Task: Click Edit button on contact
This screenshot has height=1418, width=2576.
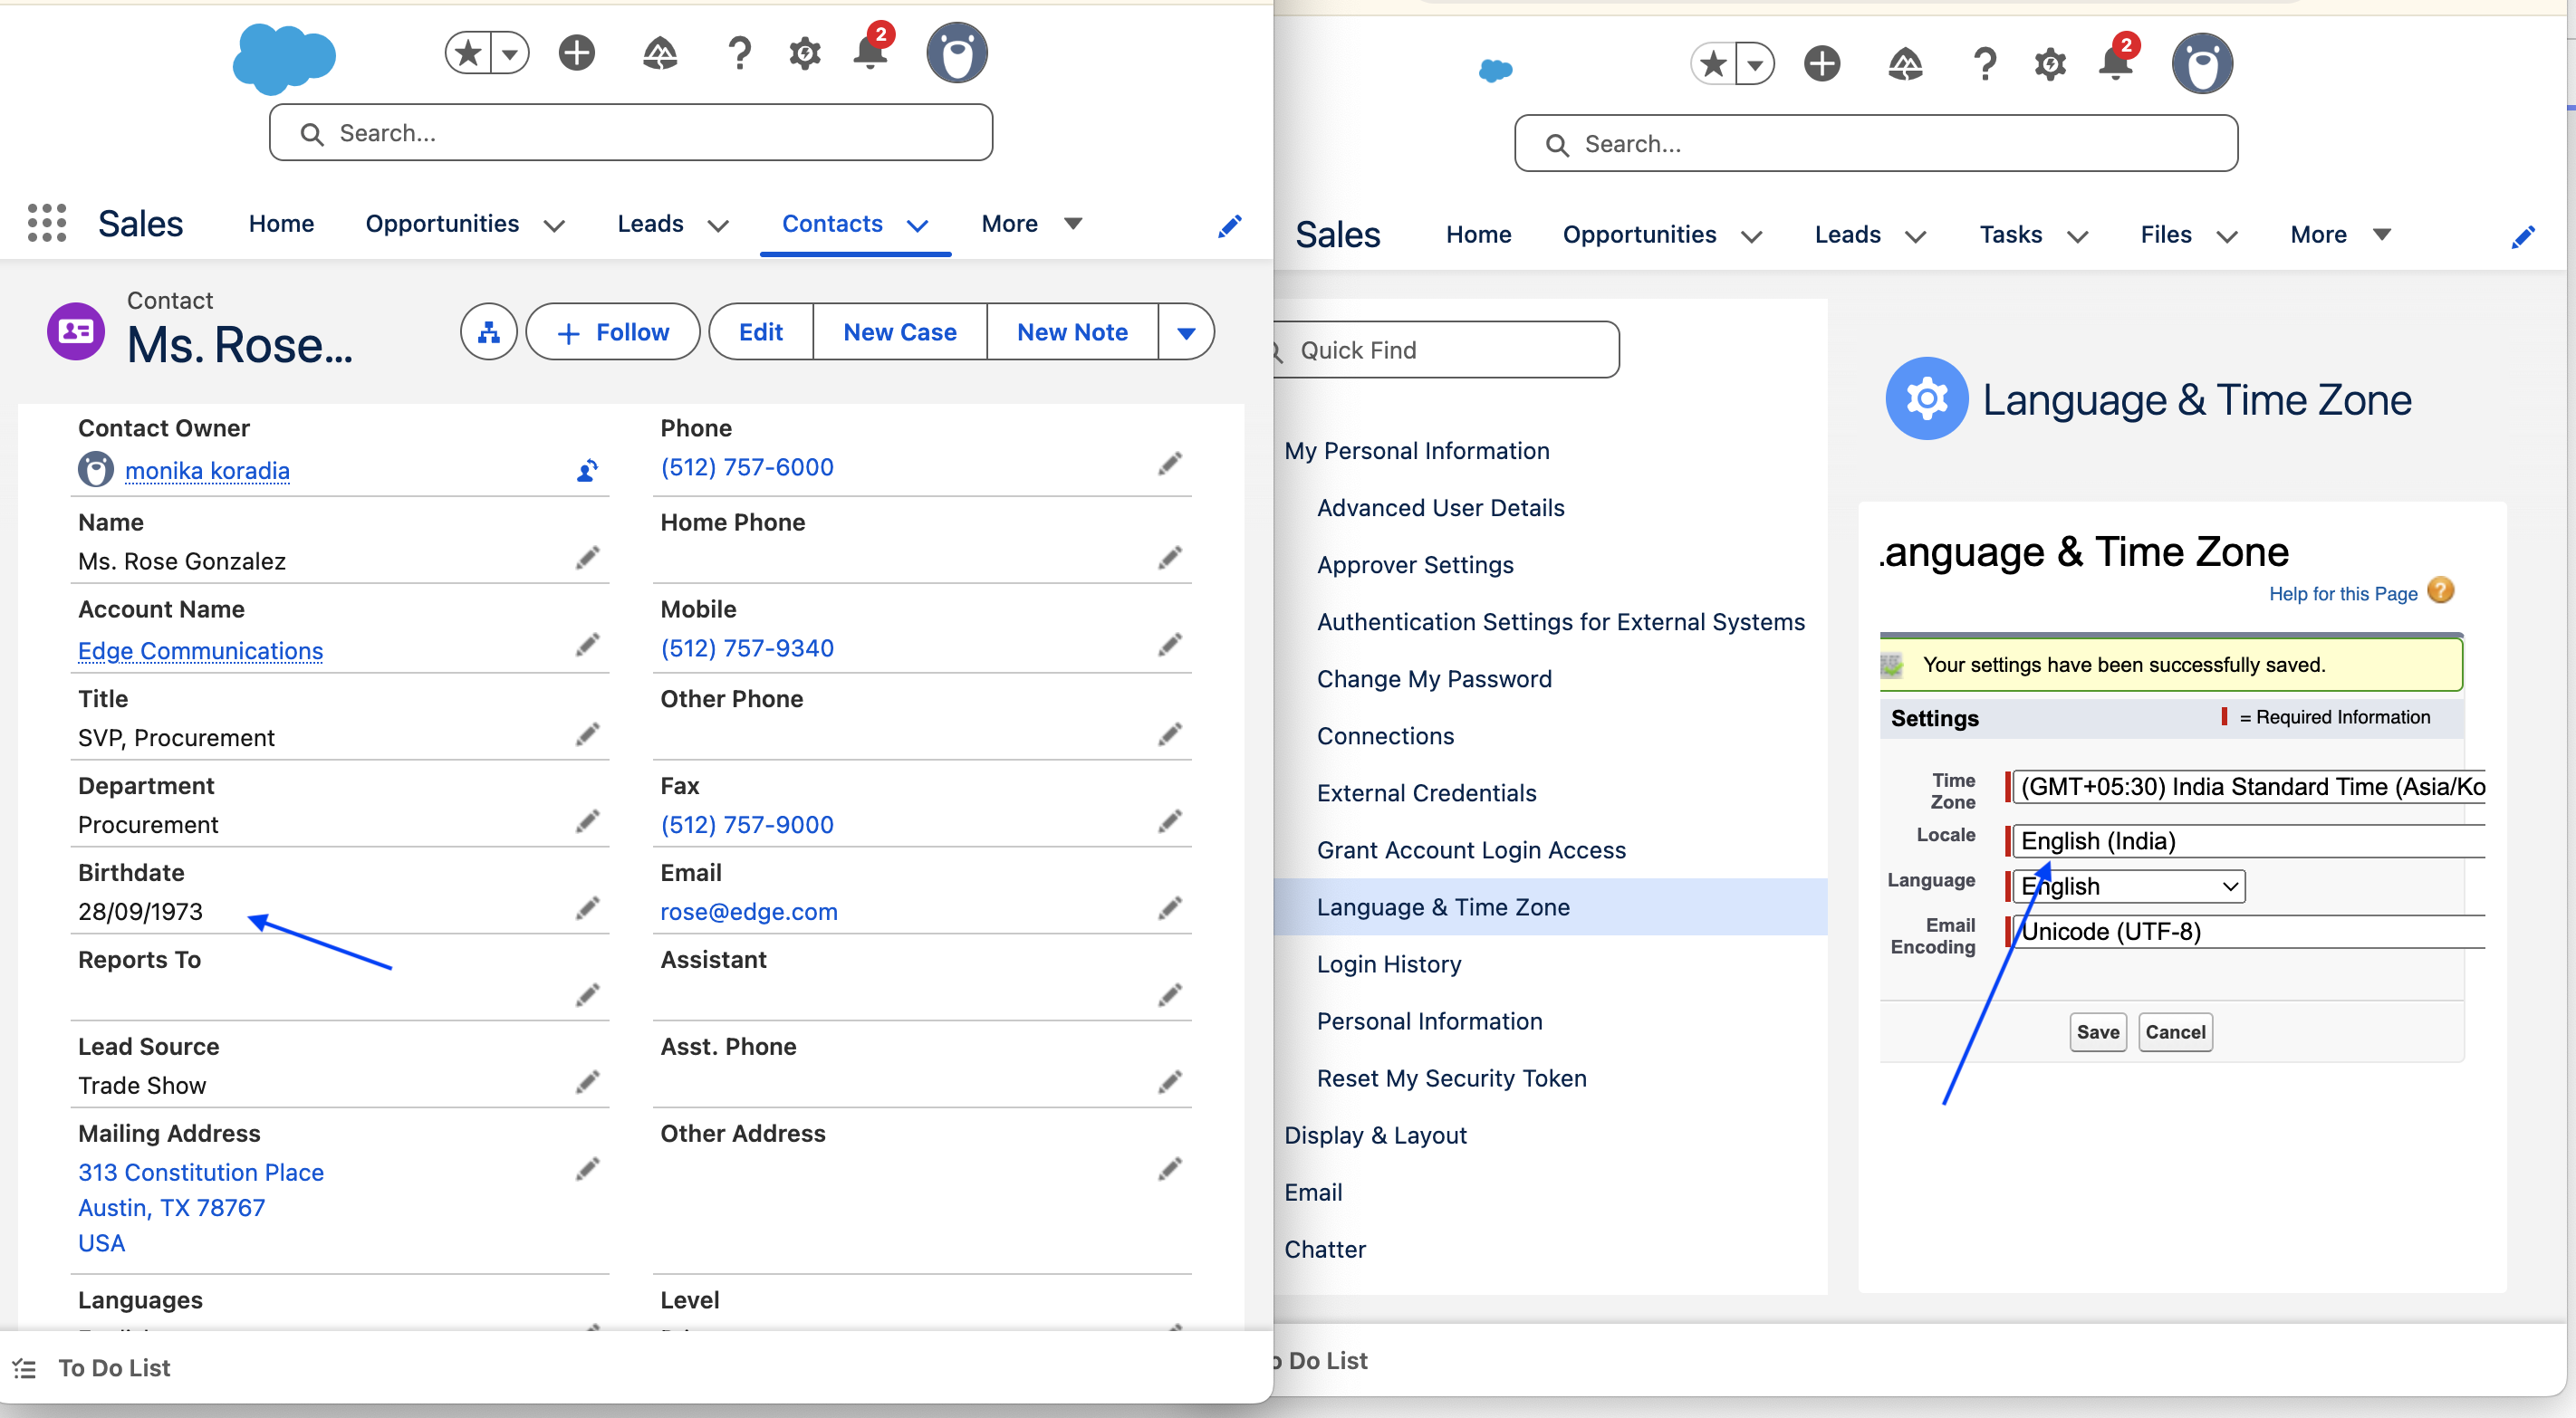Action: pos(761,332)
